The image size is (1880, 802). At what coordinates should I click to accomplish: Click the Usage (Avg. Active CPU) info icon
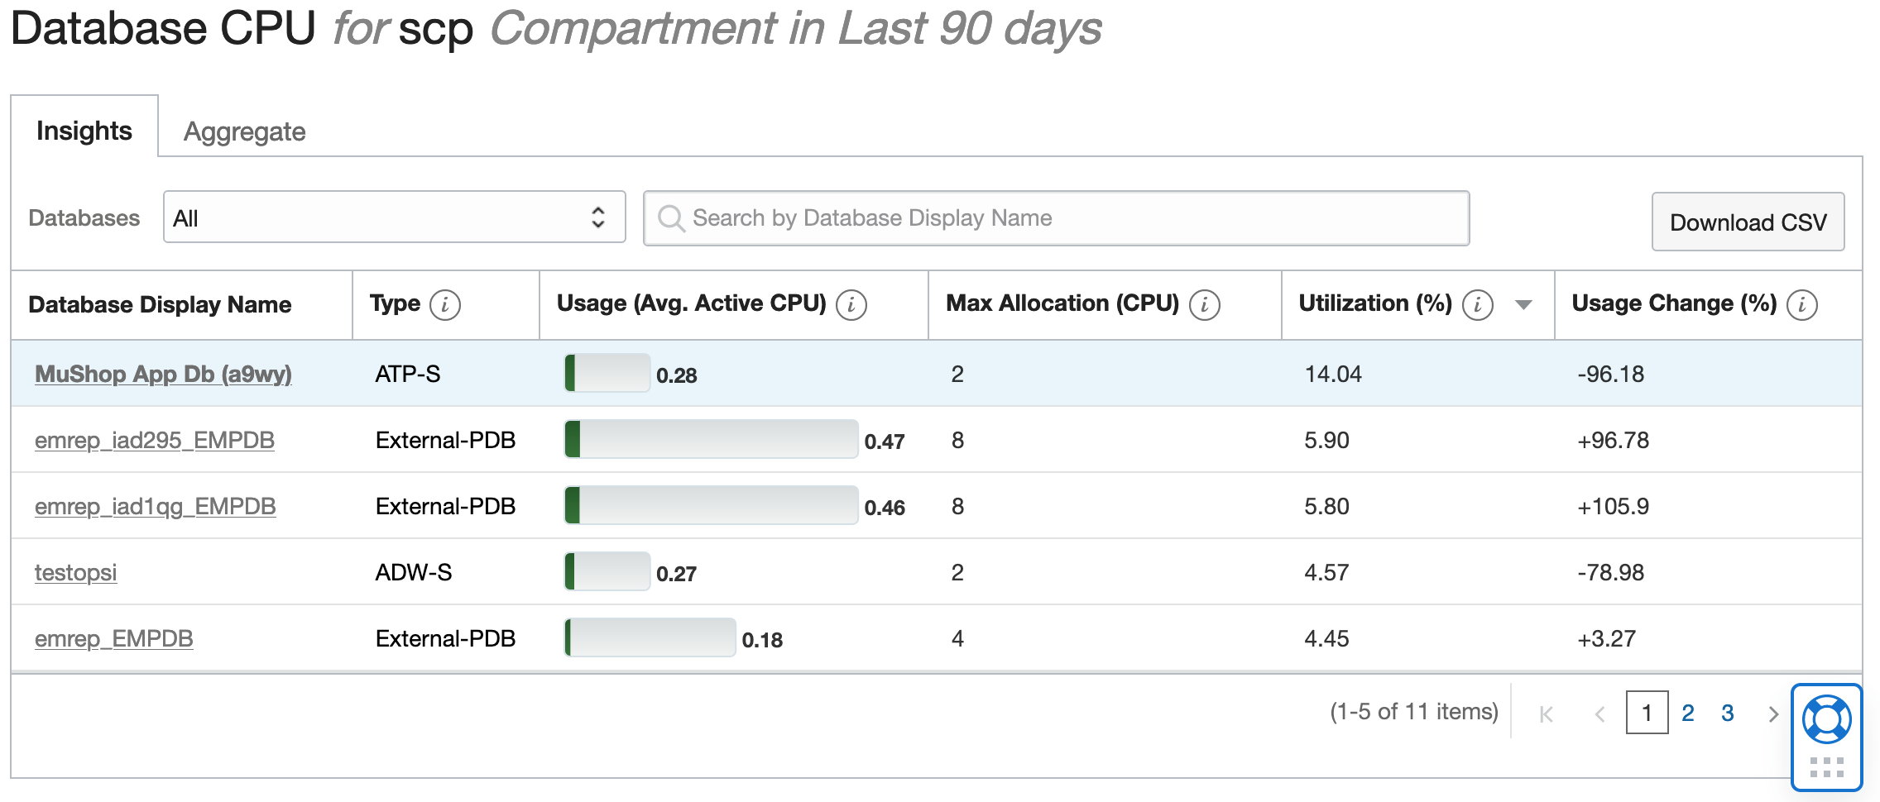(851, 305)
